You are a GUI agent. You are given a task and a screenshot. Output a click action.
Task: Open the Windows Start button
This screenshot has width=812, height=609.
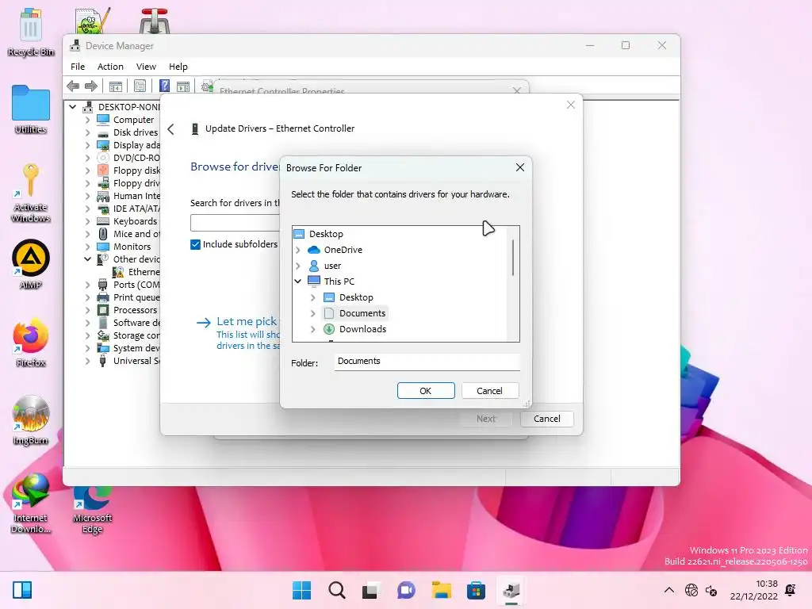tap(302, 590)
